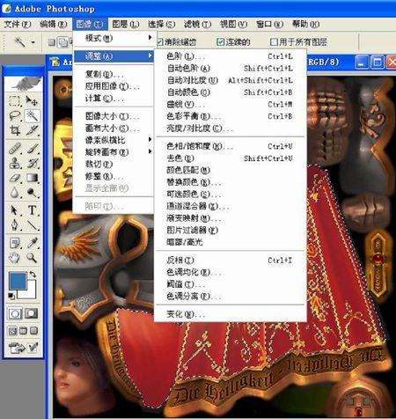The image size is (396, 419).
Task: Select the Crop tool
Action: [14, 130]
